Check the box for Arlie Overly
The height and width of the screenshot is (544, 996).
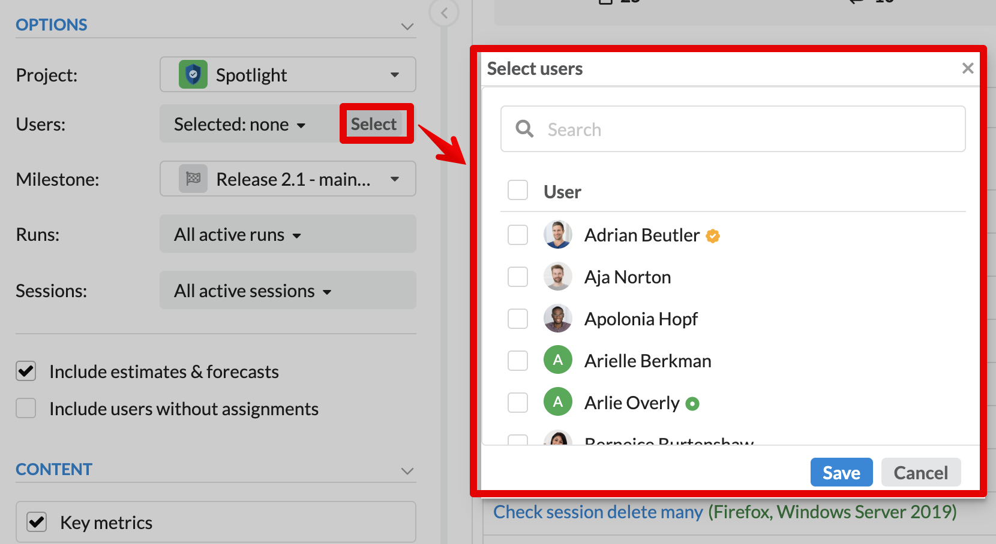[x=518, y=403]
